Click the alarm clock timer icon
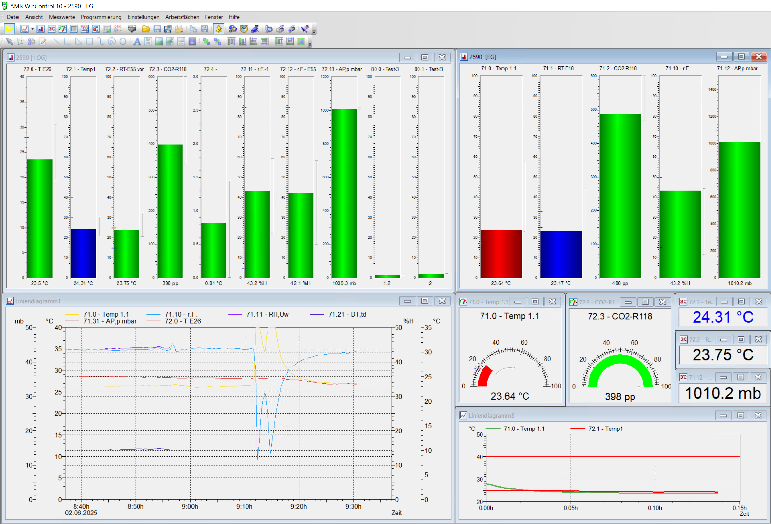 click(x=244, y=29)
